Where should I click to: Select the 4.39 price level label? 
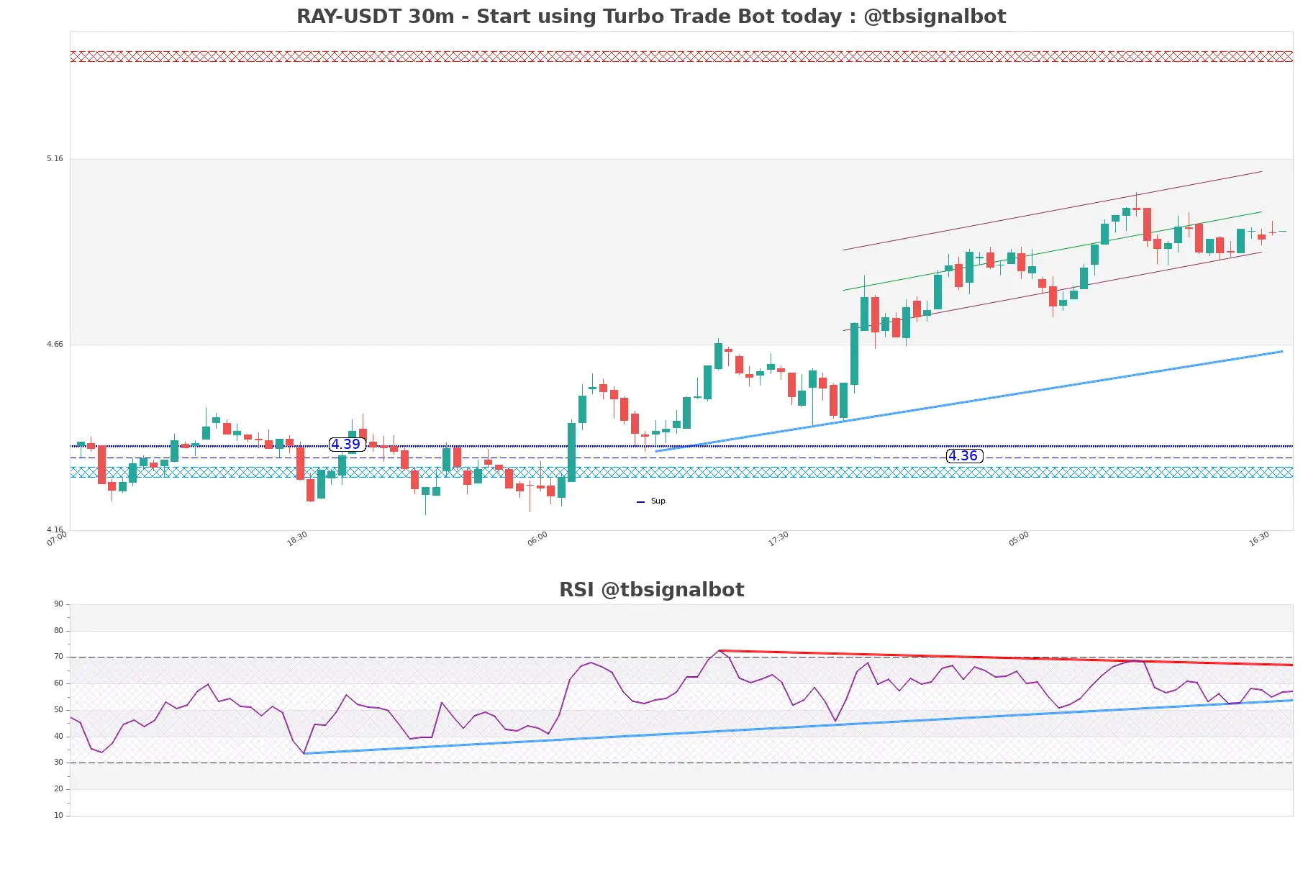pyautogui.click(x=346, y=445)
